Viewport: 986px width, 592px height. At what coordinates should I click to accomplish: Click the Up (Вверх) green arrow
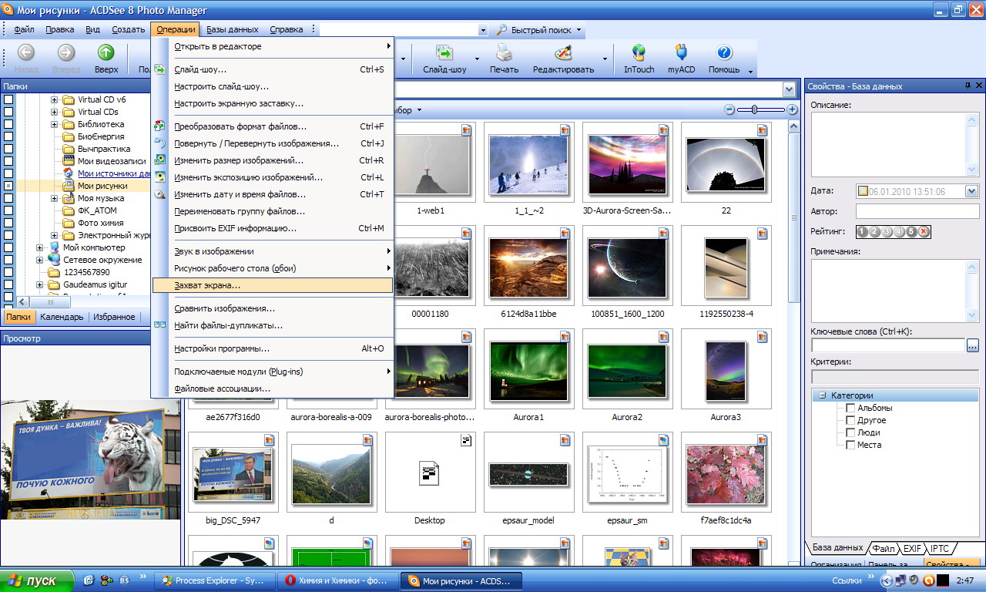coord(106,53)
